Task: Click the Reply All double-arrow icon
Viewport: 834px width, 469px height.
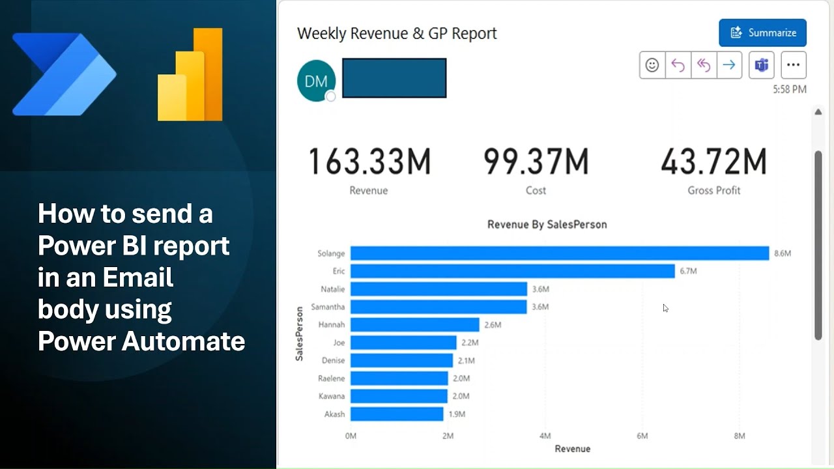Action: pyautogui.click(x=704, y=65)
